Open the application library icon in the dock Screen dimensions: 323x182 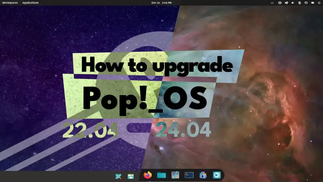tap(130, 176)
